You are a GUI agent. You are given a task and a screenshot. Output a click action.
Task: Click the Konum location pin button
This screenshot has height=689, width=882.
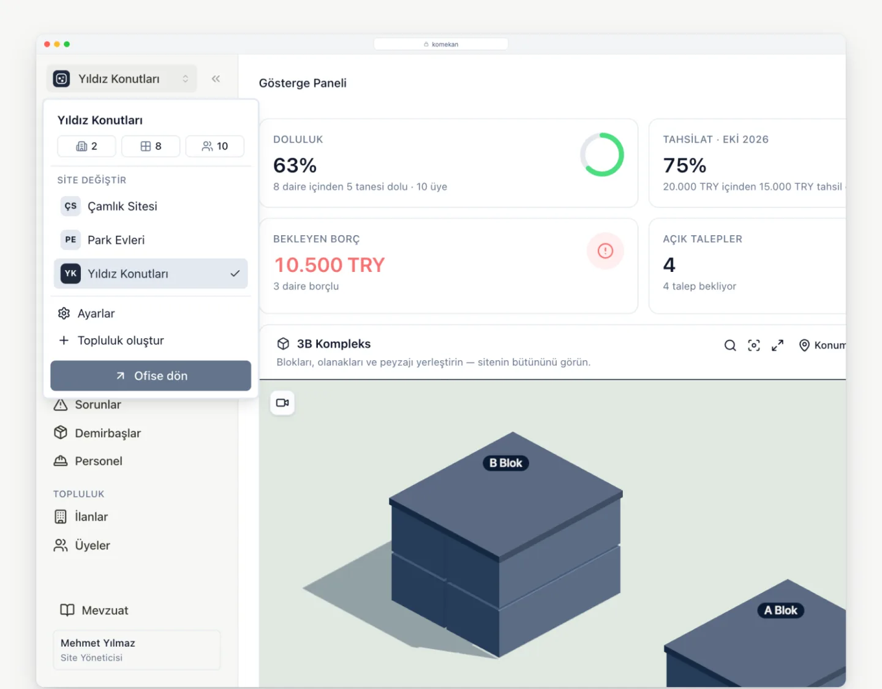(x=822, y=345)
